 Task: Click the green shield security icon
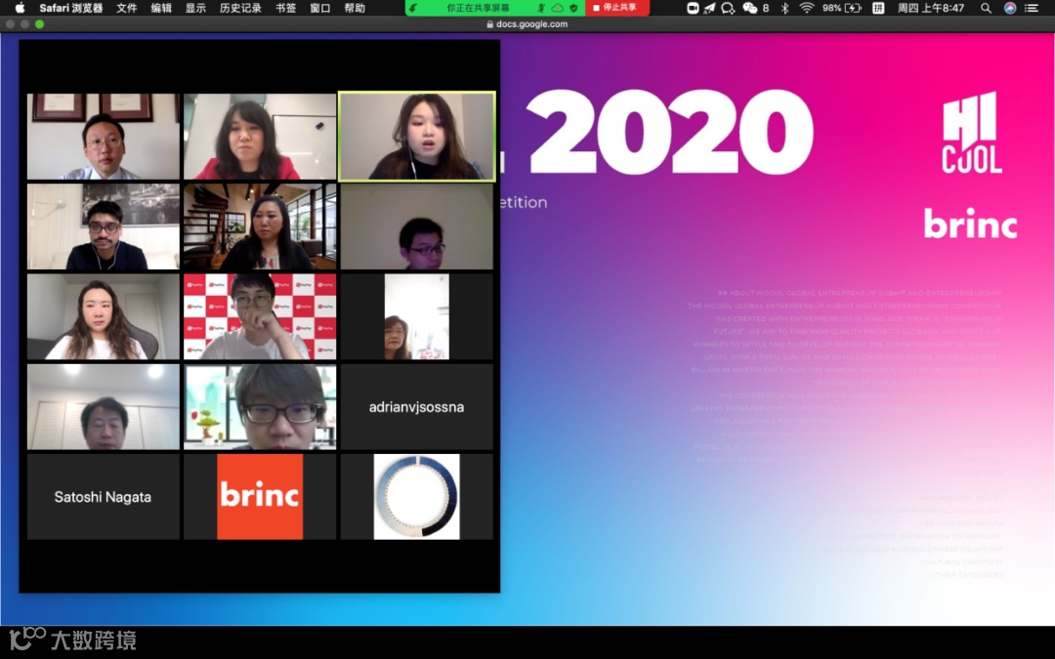573,8
